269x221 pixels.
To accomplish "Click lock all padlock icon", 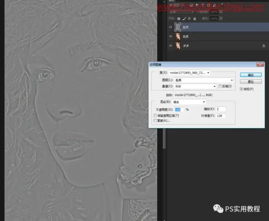I will pyautogui.click(x=195, y=19).
